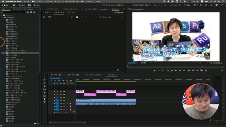The height and width of the screenshot is (127, 226).
Task: Open the シーケンス menu
Action: click(49, 1)
